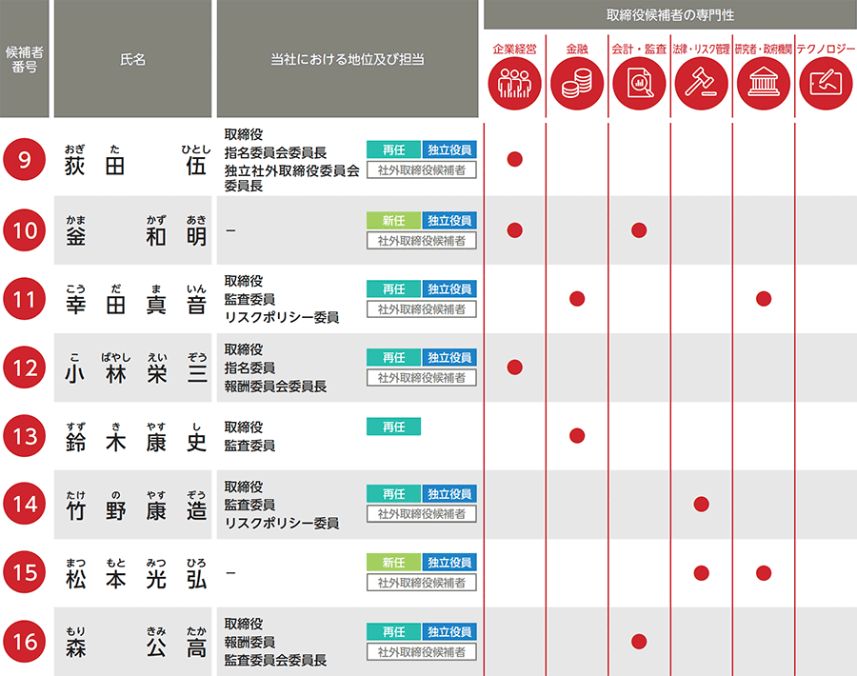Click 法律・リスク管理 dot for 松本光弘
The image size is (857, 676).
tap(701, 573)
